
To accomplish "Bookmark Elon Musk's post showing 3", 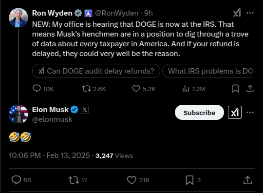I will pos(193,180).
